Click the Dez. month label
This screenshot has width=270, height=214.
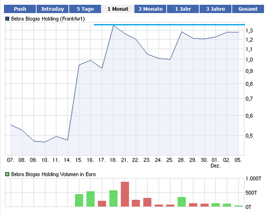[x=216, y=166]
